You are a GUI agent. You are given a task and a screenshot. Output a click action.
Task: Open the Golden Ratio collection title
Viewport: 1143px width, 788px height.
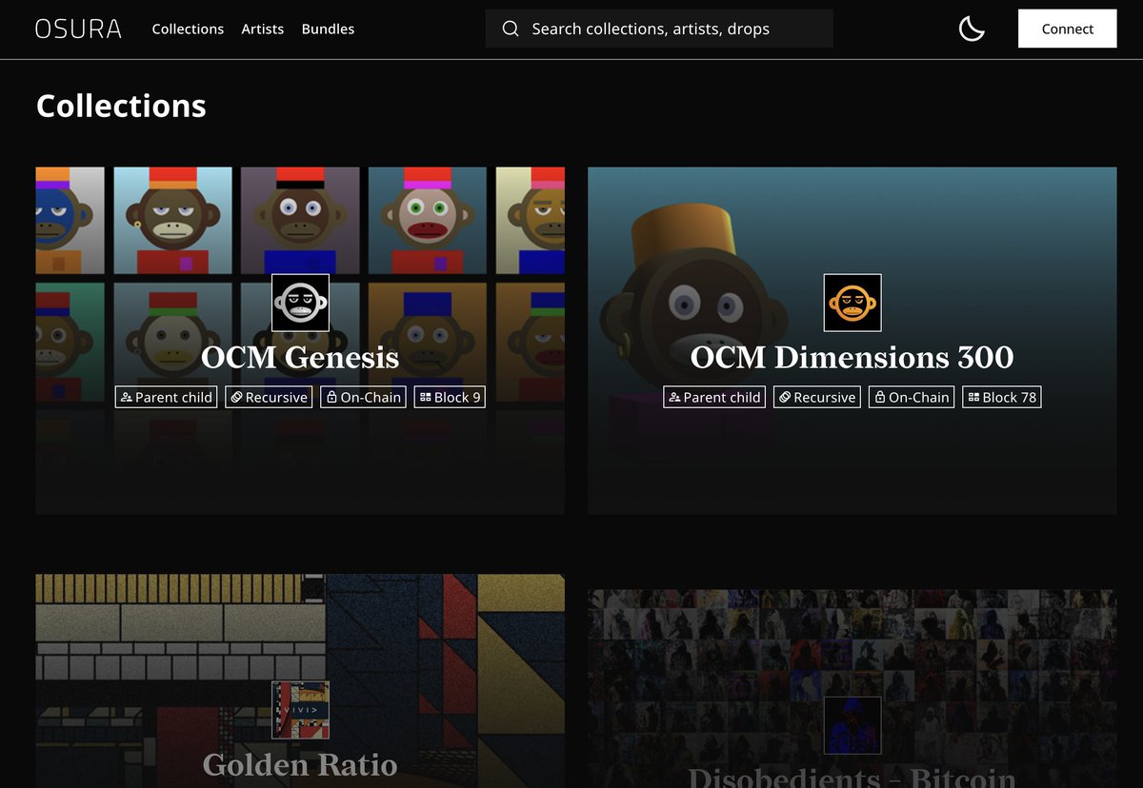click(300, 765)
